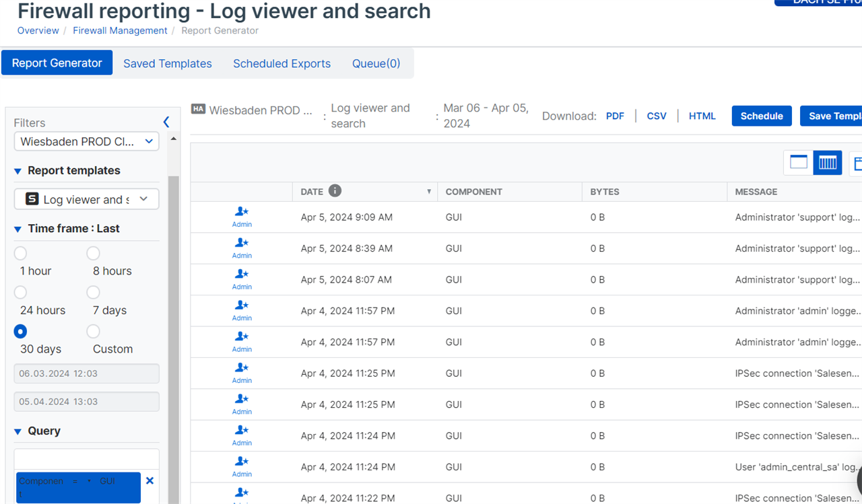Sort by DATE column arrow

point(429,192)
